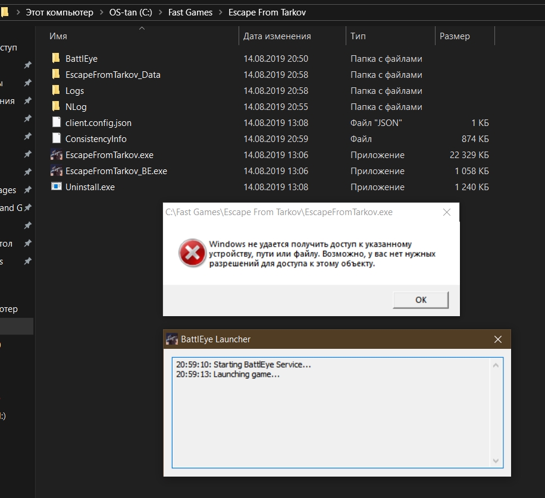Viewport: 545px width, 498px height.
Task: Select the Uninstall.exe installer icon
Action: pos(57,187)
